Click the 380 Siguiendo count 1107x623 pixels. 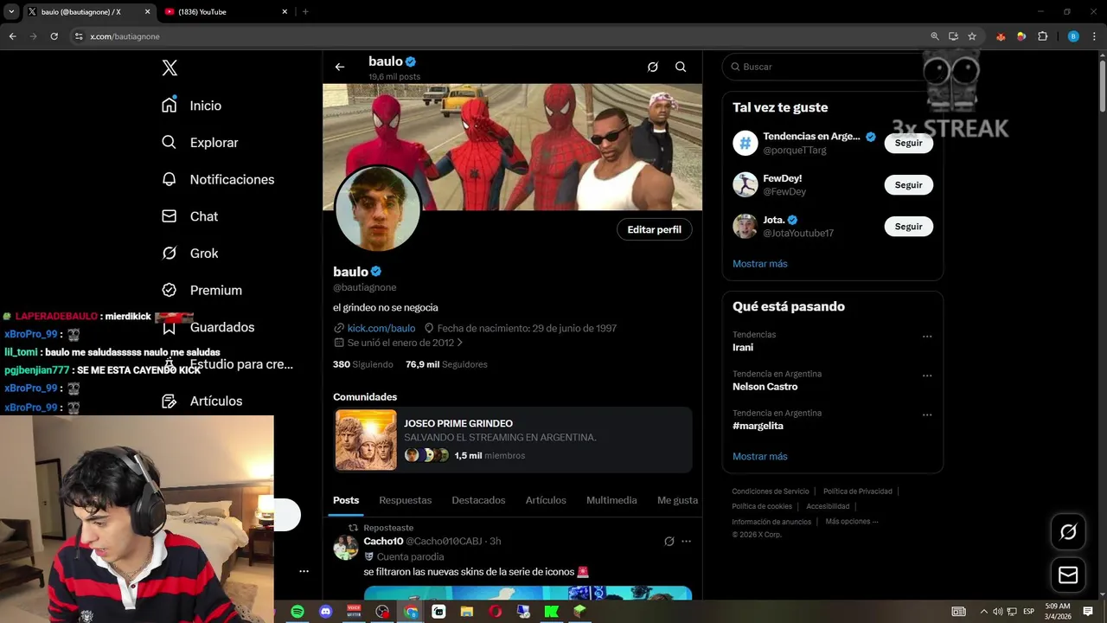tap(362, 364)
